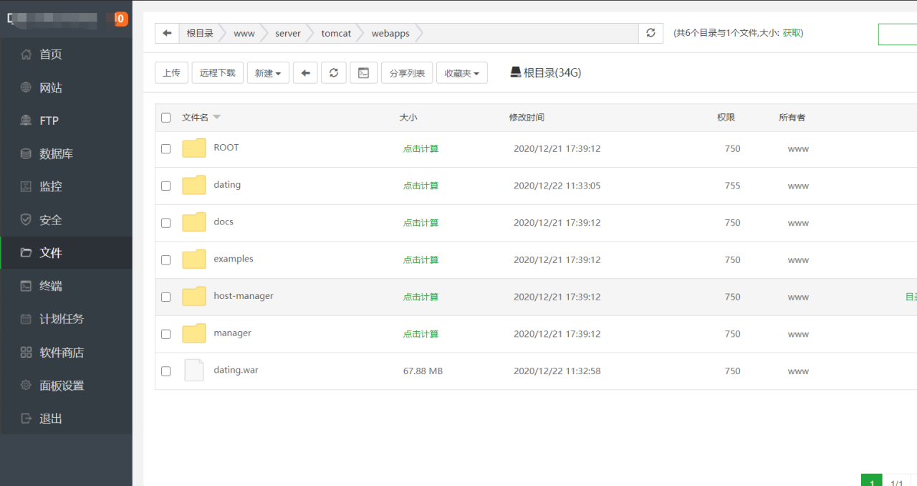Open the dating folder icon

[x=194, y=185]
